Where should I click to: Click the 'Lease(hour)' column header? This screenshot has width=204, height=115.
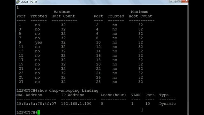pyautogui.click(x=113, y=95)
